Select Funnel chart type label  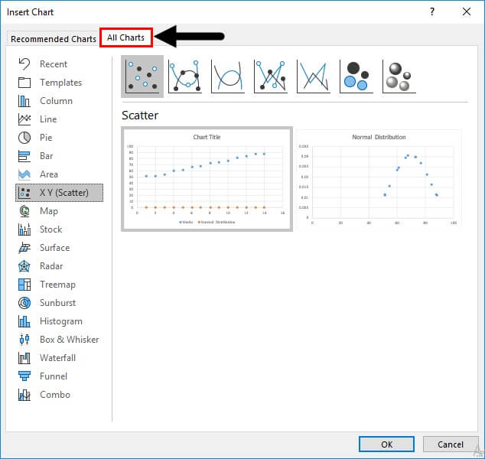54,376
